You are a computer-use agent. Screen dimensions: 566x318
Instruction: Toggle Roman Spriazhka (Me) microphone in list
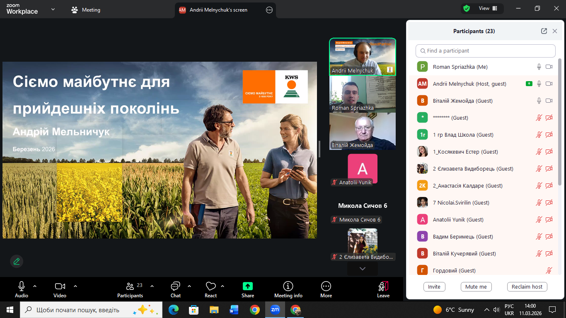[x=539, y=67]
